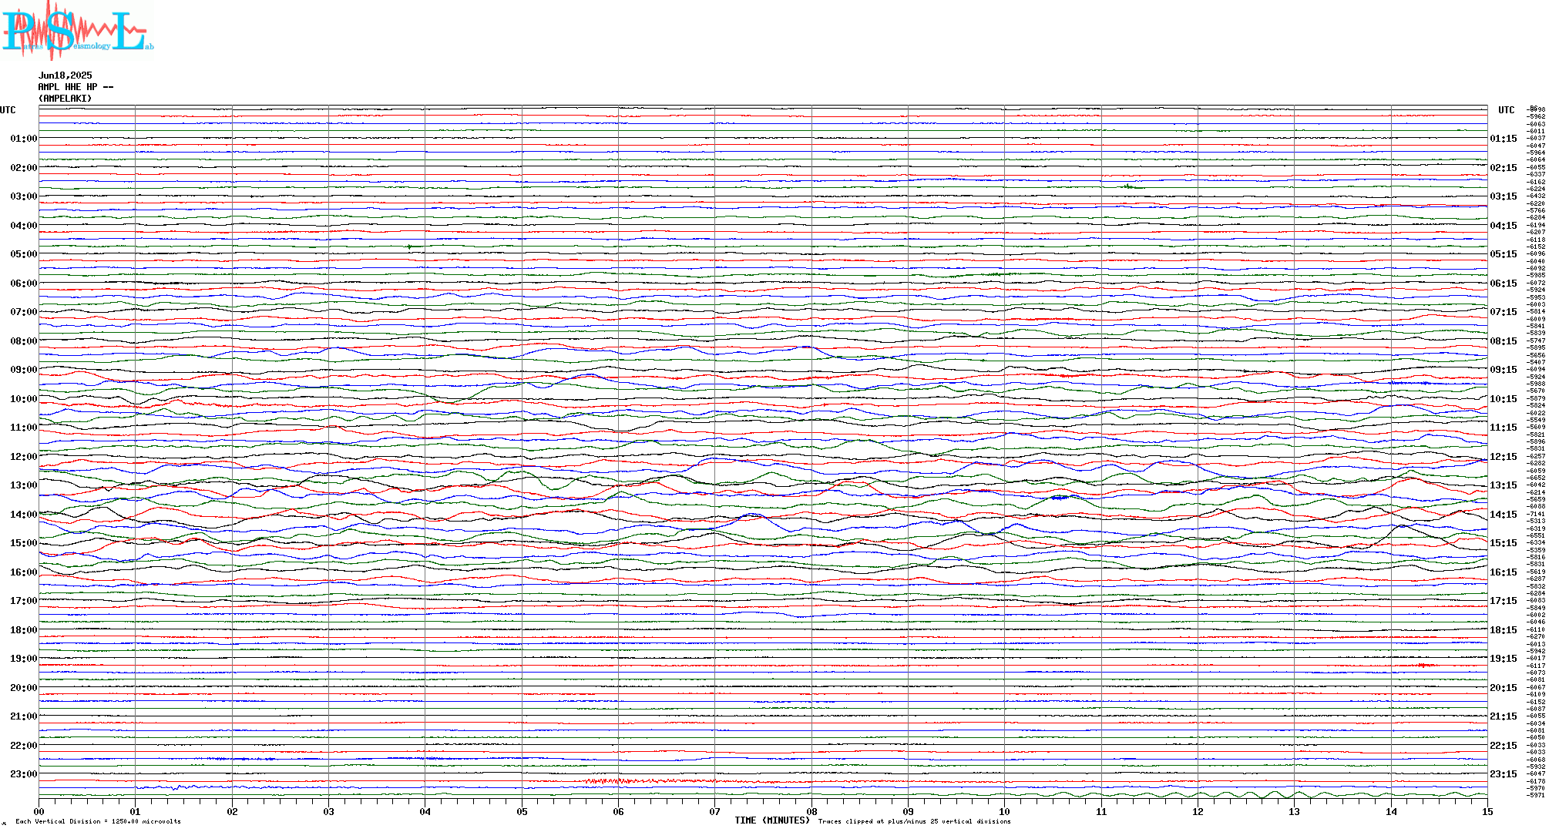Select the 05:00 hour label

coord(24,254)
